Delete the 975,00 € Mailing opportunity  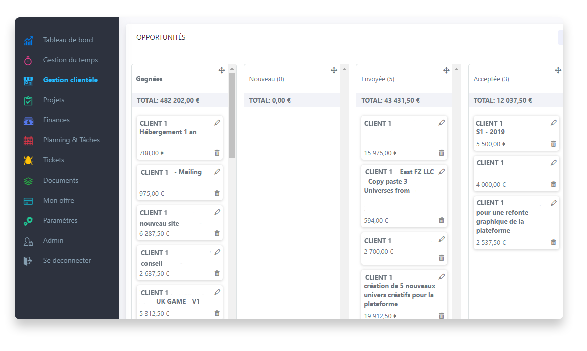click(217, 193)
